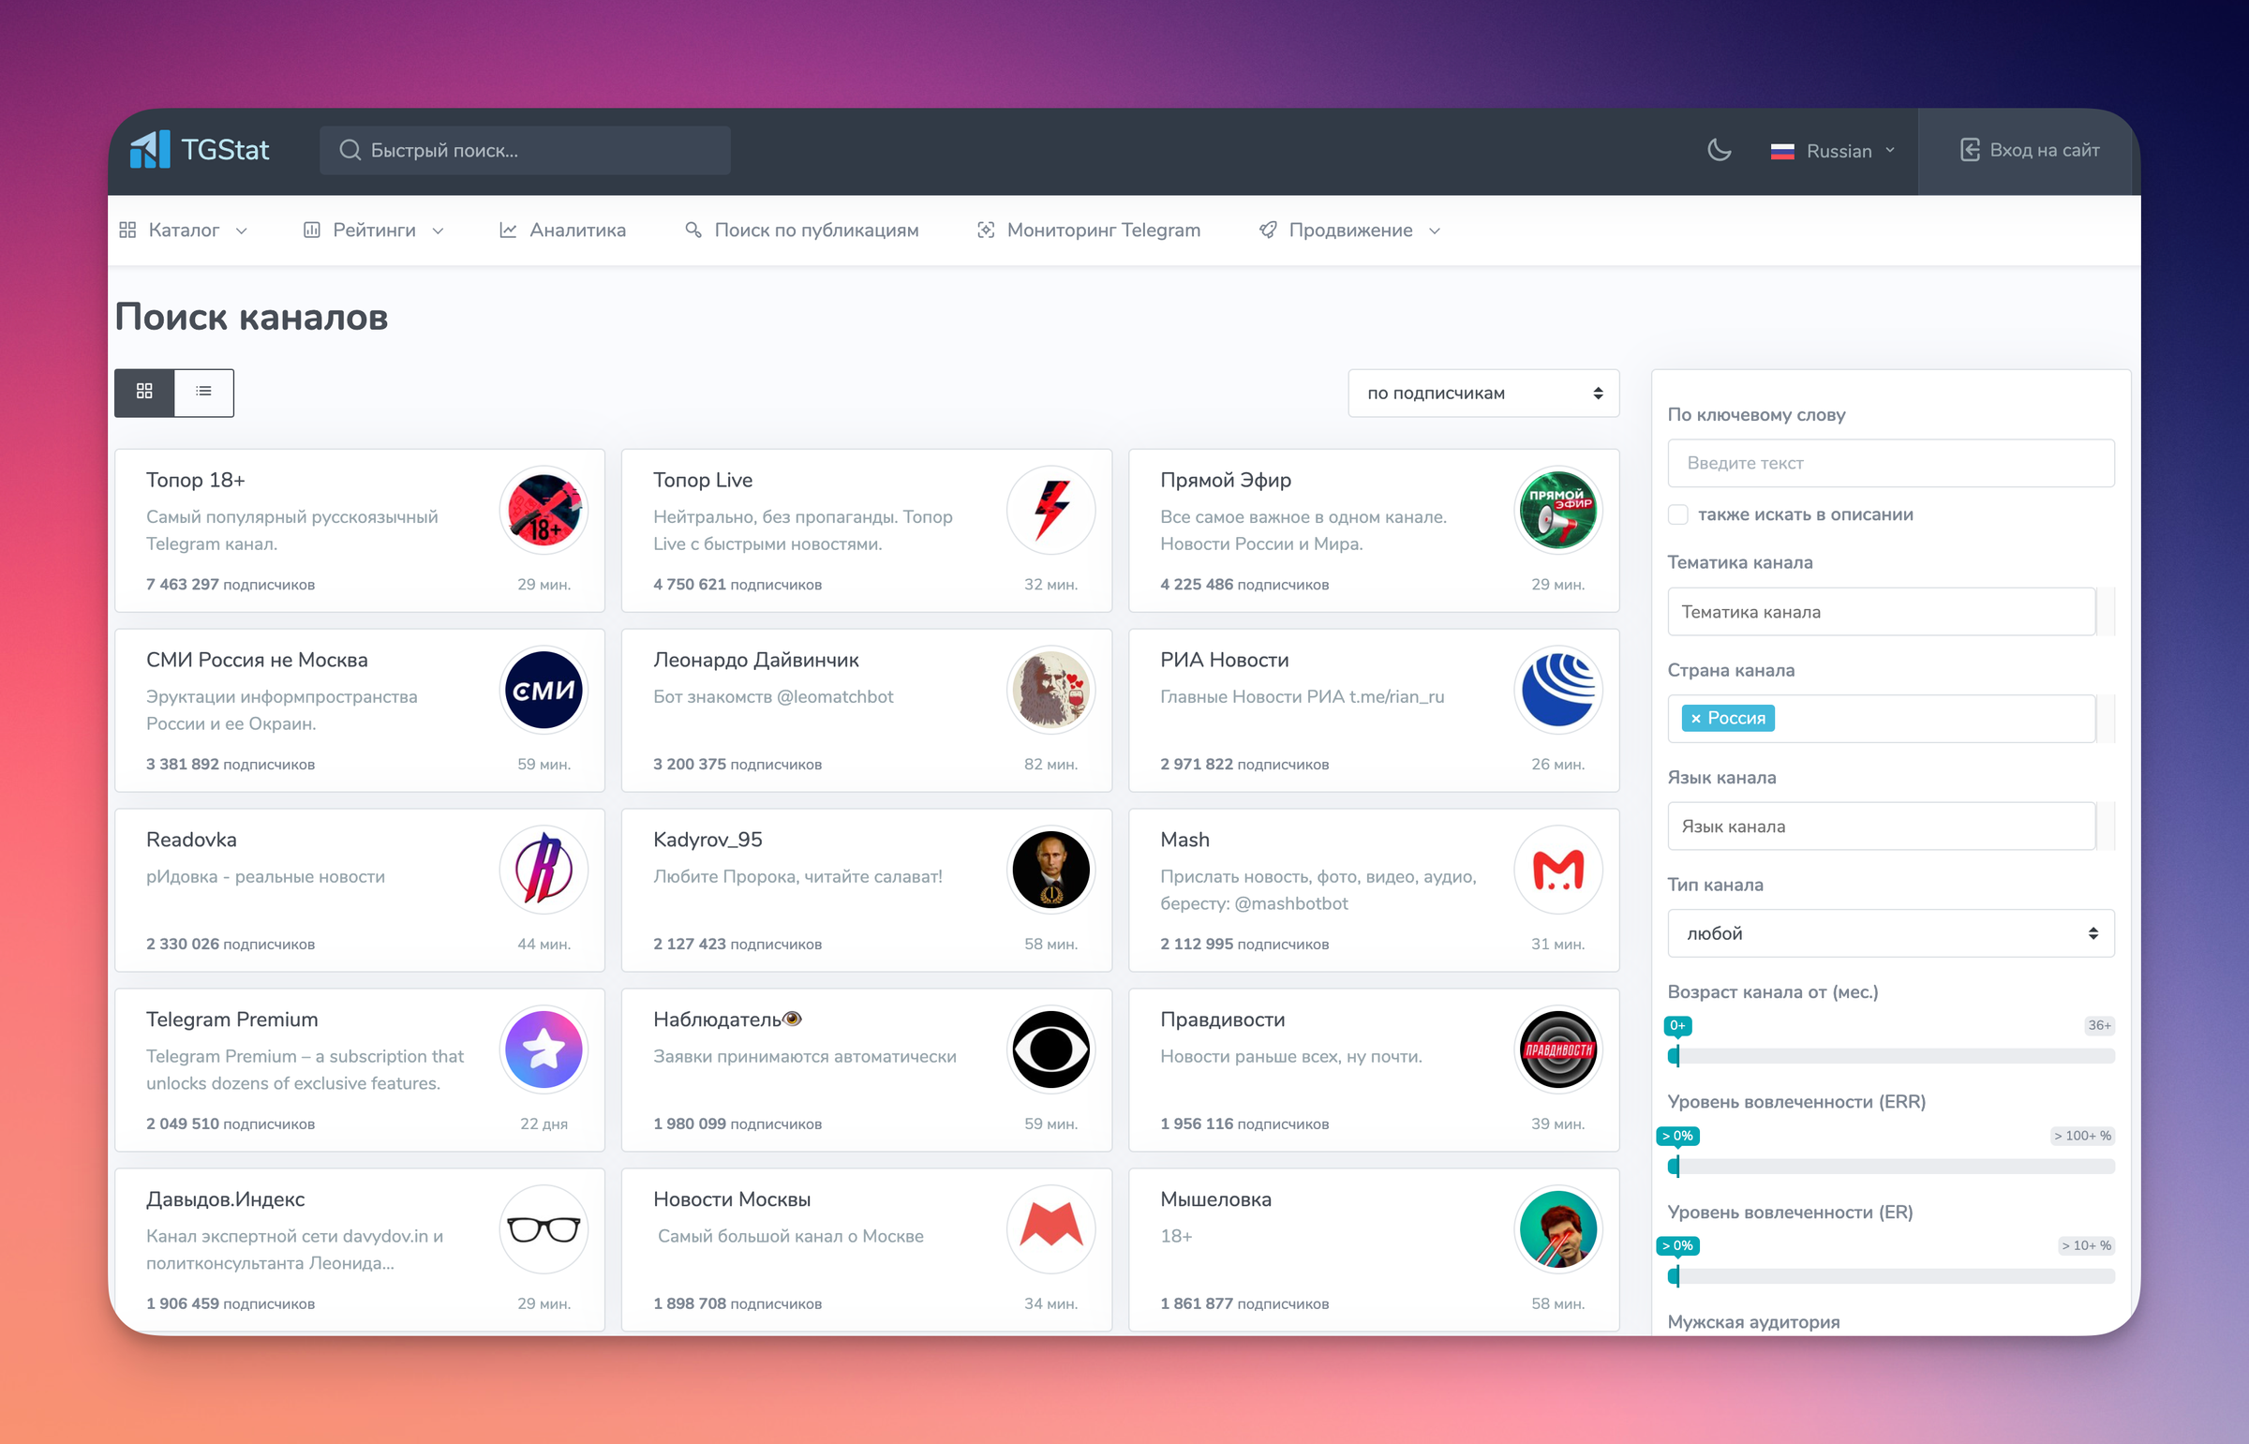Screen dimensions: 2249x1444
Task: Select the grid view layout icon
Action: click(144, 392)
